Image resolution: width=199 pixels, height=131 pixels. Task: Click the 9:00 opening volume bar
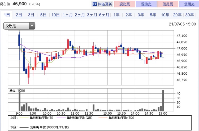[x=19, y=102]
